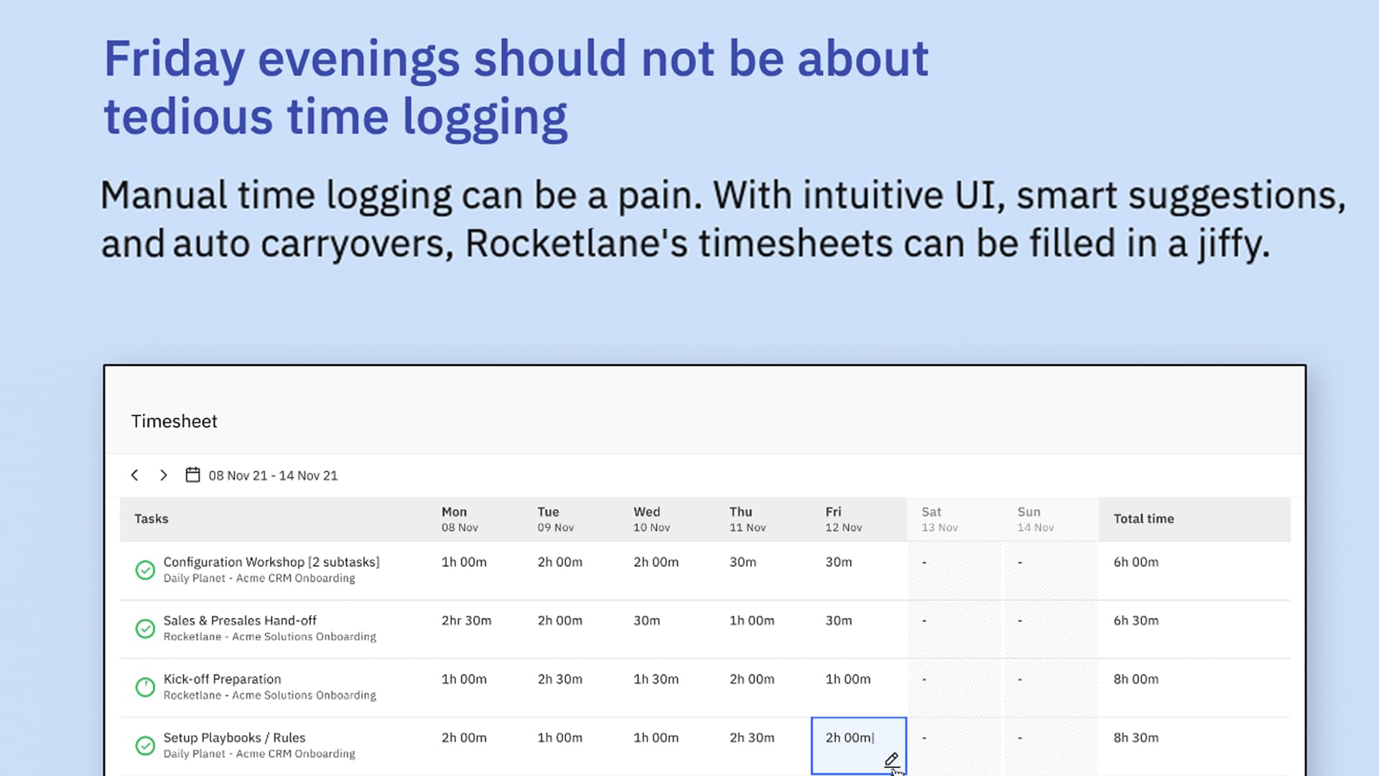
Task: Edit the 2h 00m Friday input for Setup Playbooks
Action: pyautogui.click(x=858, y=746)
